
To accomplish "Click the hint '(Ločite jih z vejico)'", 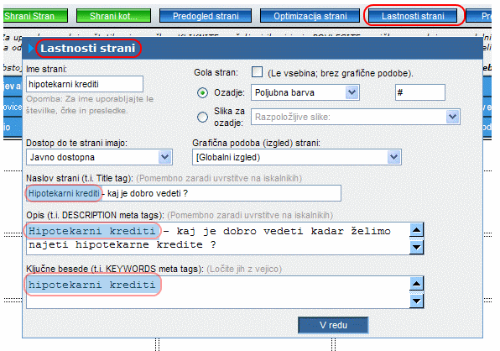I will tap(244, 269).
